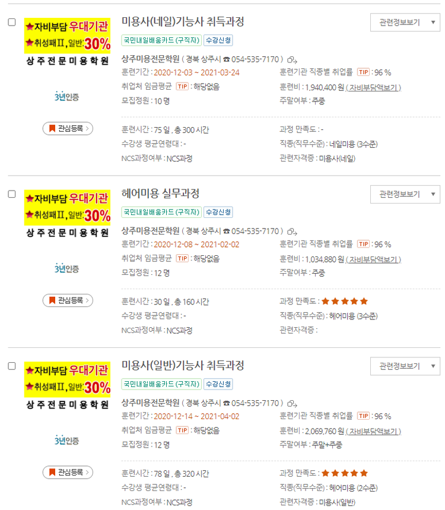Add 헤어미용 실무과정 to favorites via 관심등록
The width and height of the screenshot is (445, 510).
(x=68, y=300)
